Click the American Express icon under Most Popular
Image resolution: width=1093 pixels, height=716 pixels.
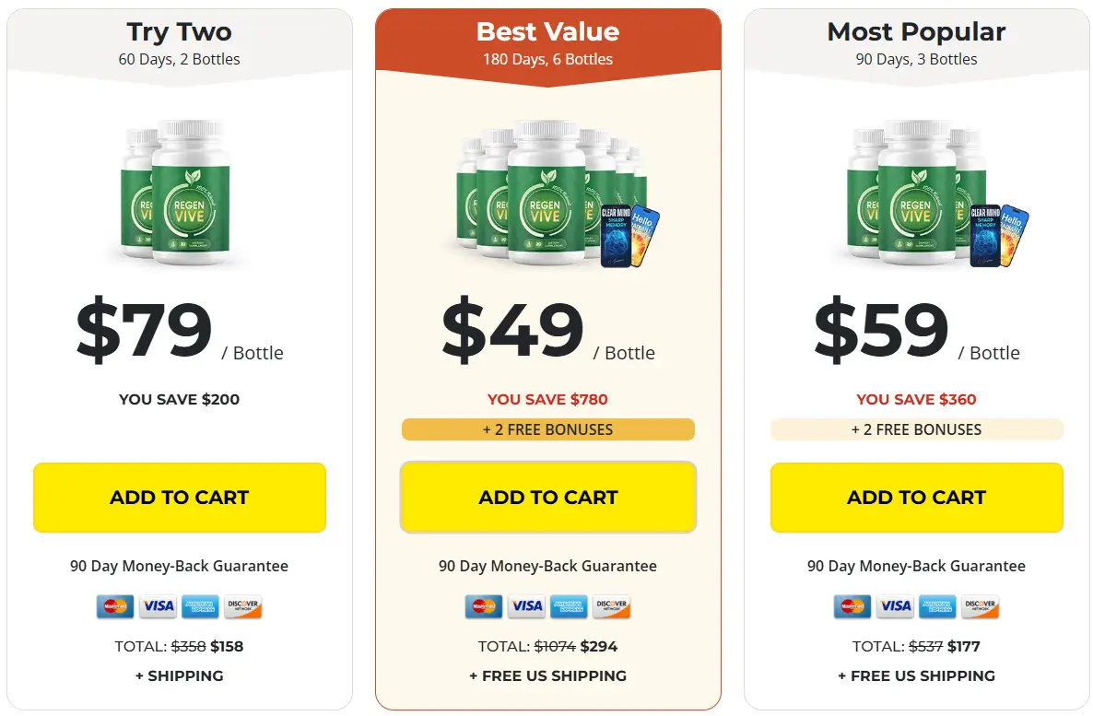point(938,606)
